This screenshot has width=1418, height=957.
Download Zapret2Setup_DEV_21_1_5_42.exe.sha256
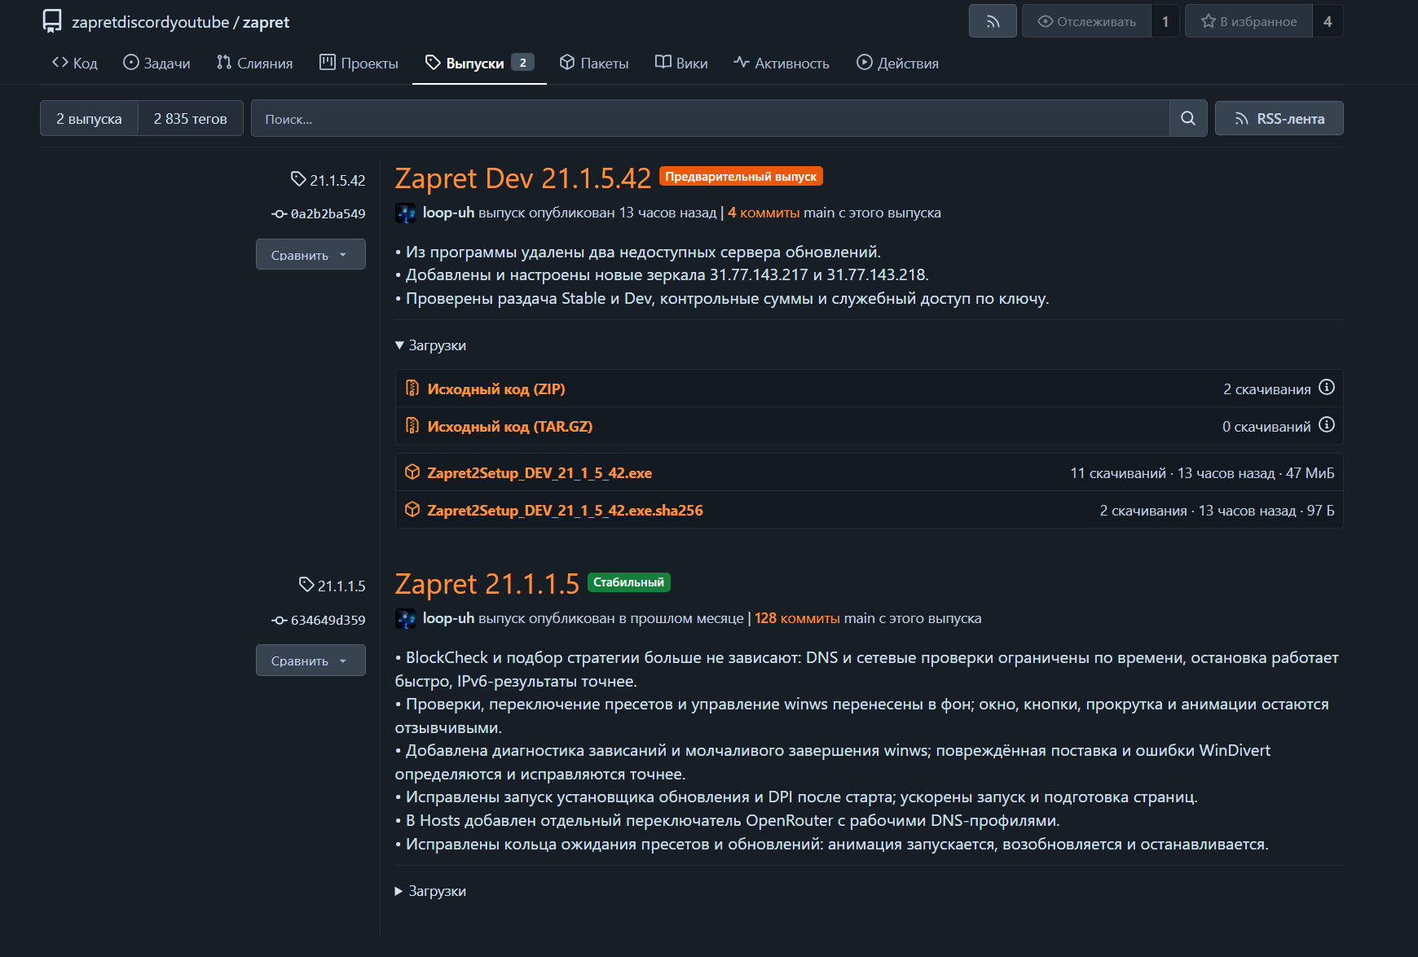click(x=566, y=510)
